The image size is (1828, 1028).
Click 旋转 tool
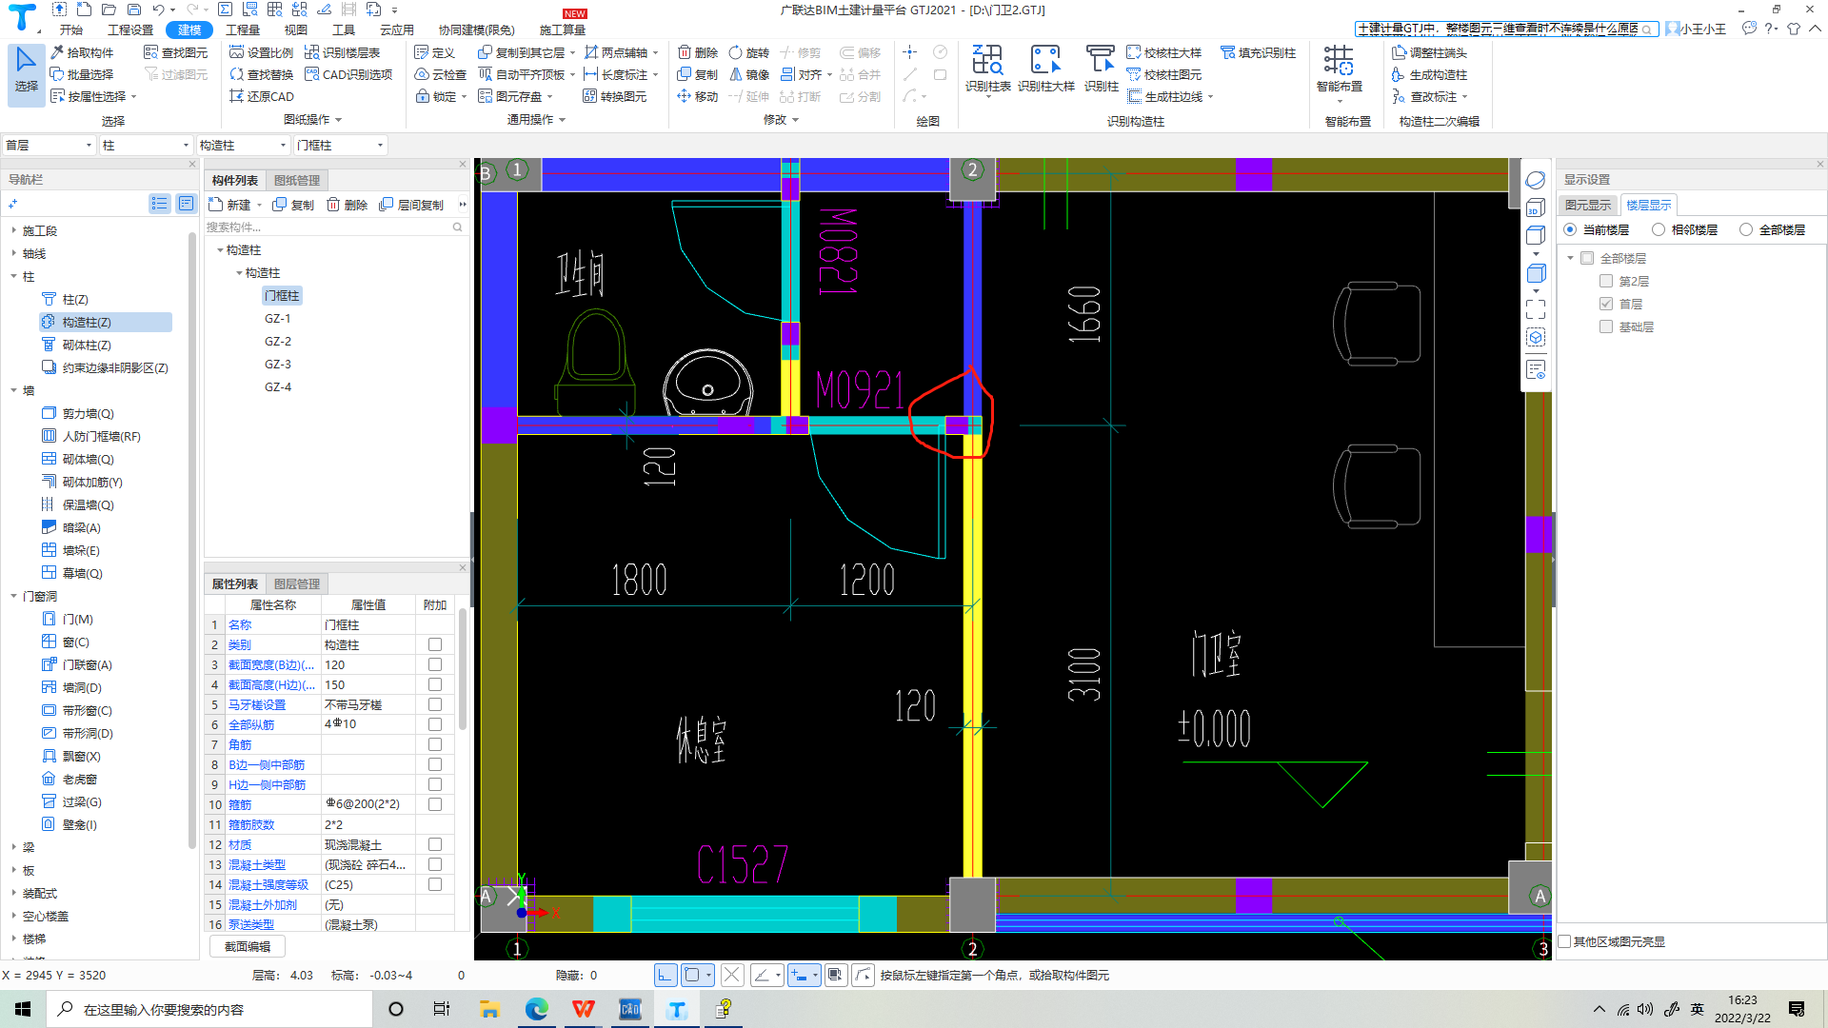[x=749, y=52]
